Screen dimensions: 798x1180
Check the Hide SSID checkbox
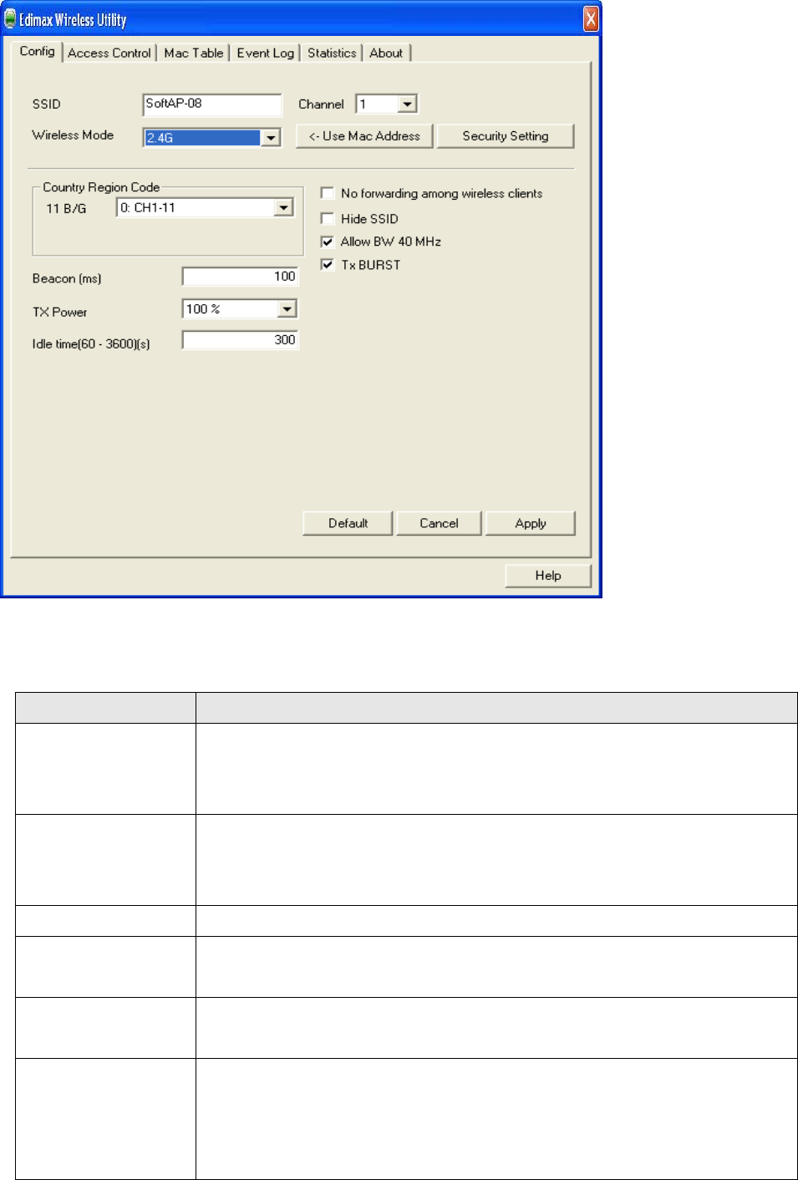(x=328, y=218)
